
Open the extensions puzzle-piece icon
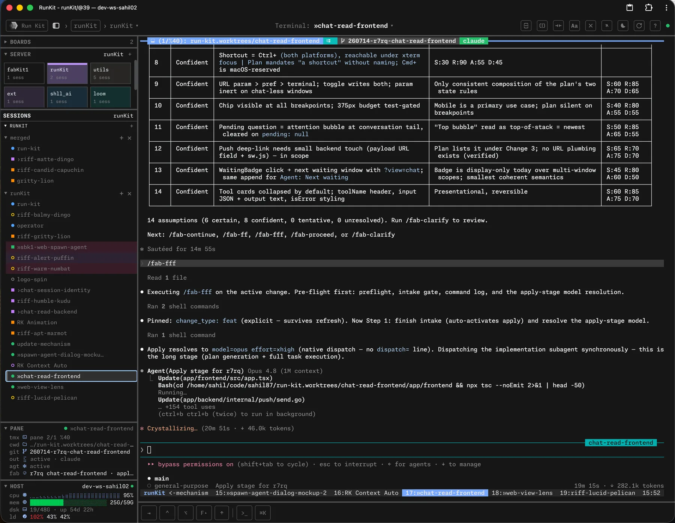click(648, 7)
